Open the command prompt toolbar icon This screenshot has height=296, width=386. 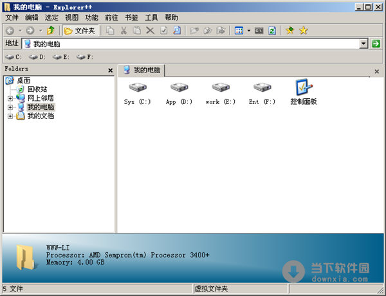click(259, 31)
